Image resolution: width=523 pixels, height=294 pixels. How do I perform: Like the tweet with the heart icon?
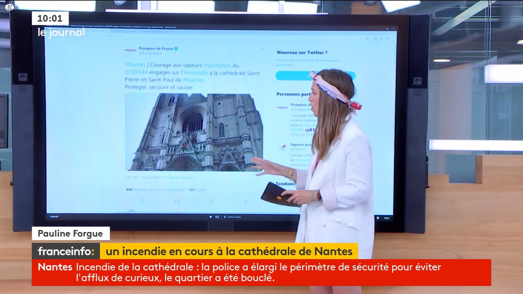[211, 201]
